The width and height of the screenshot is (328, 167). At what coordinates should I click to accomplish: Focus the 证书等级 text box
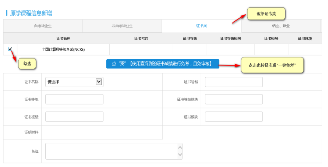click(x=74, y=99)
